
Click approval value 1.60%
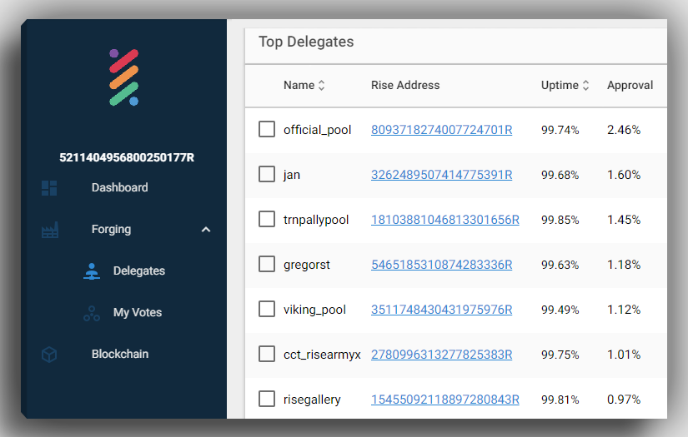click(x=624, y=175)
